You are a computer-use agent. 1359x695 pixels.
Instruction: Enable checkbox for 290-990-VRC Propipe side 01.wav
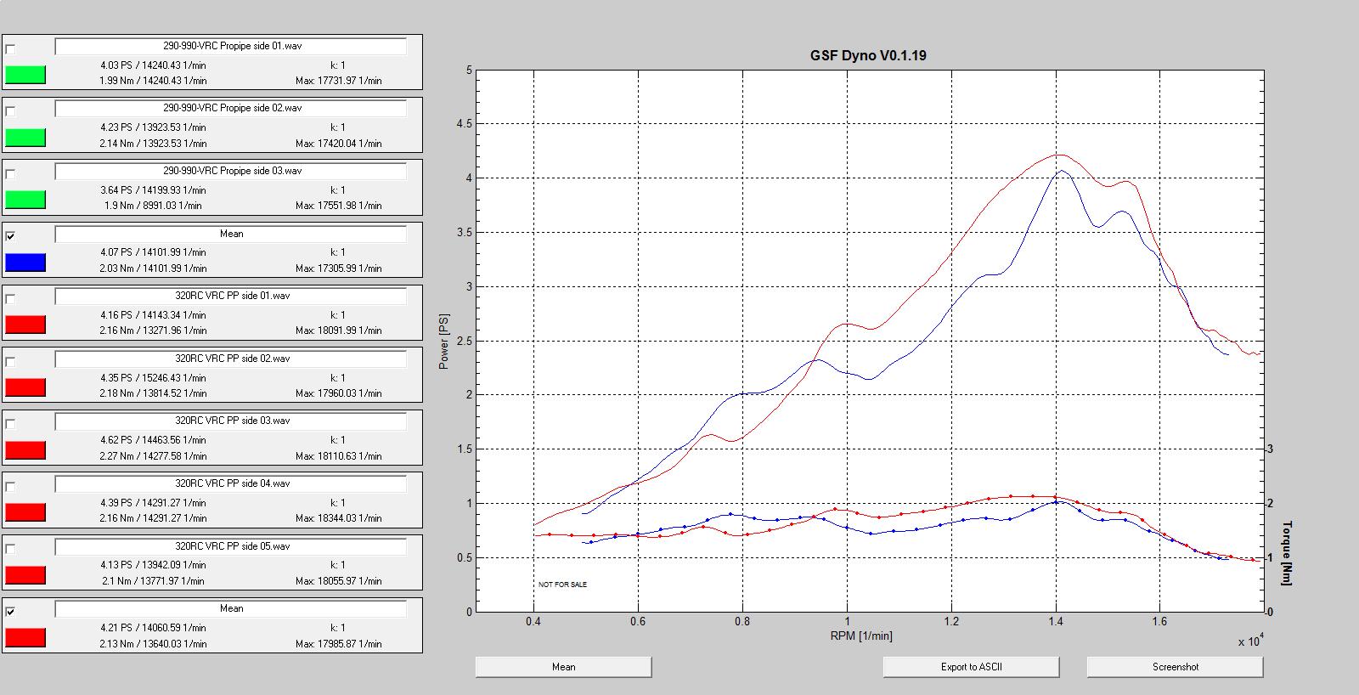[10, 49]
